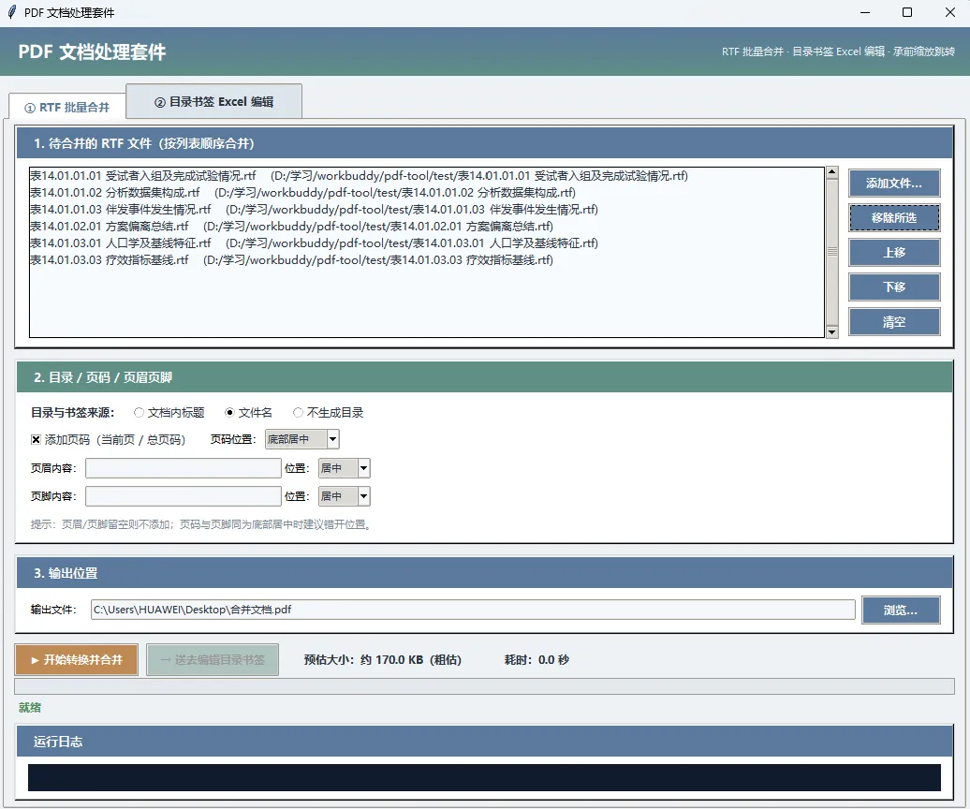Image resolution: width=970 pixels, height=809 pixels.
Task: Close the PDF 文档处理套件 window
Action: click(950, 12)
